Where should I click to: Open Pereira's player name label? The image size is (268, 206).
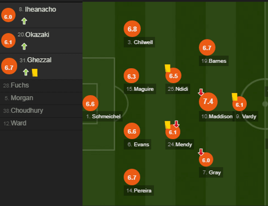click(x=139, y=191)
